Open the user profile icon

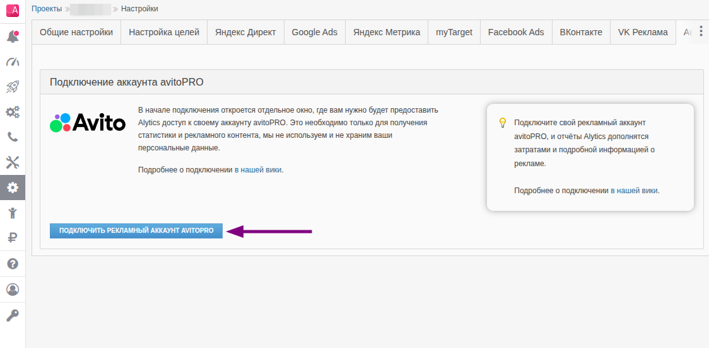coord(13,289)
